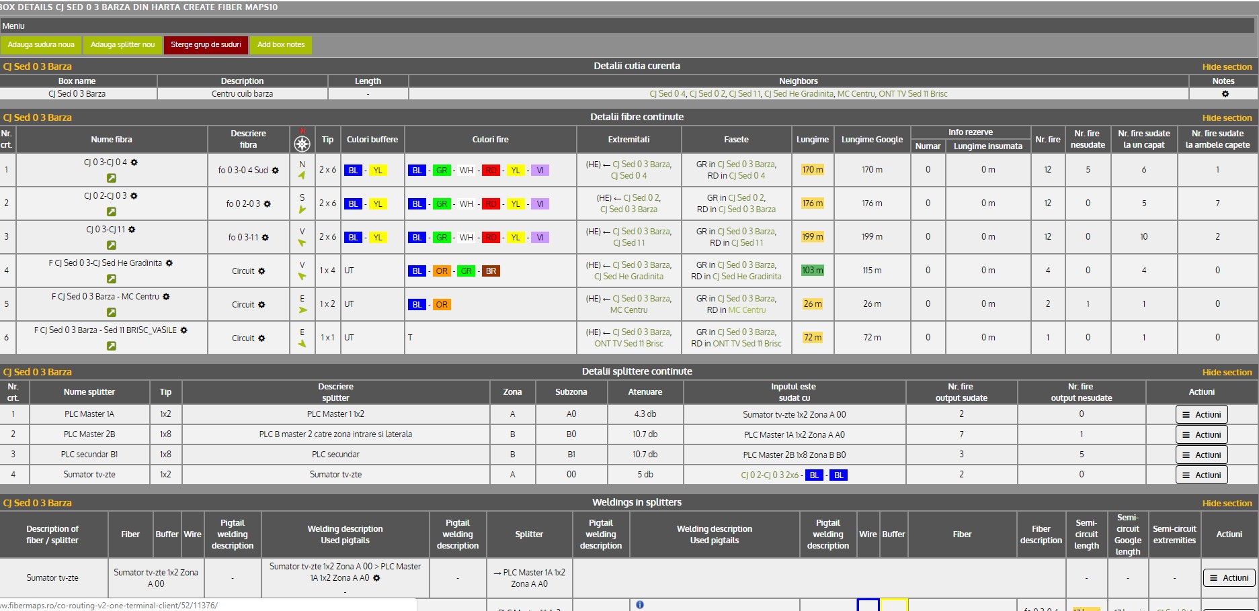Open map link icon under MC Centru fiber
The width and height of the screenshot is (1259, 611).
112,312
